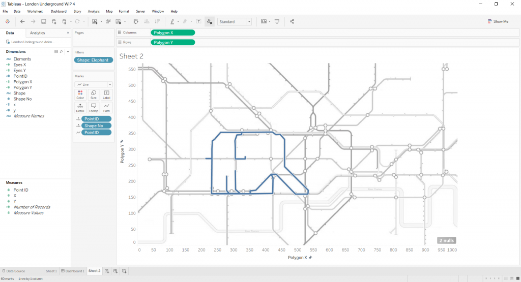Select the Elements dimension field
Image resolution: width=521 pixels, height=282 pixels.
click(x=22, y=59)
